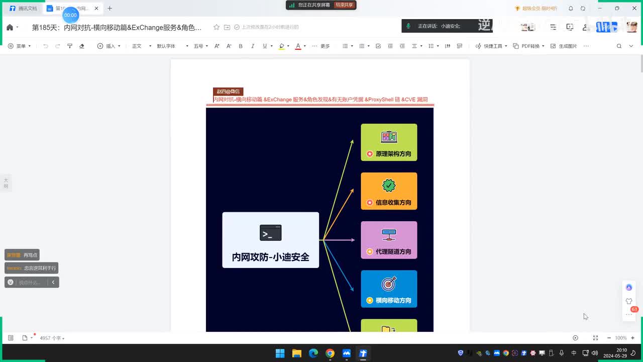Click the 100% zoom level

tap(621, 338)
